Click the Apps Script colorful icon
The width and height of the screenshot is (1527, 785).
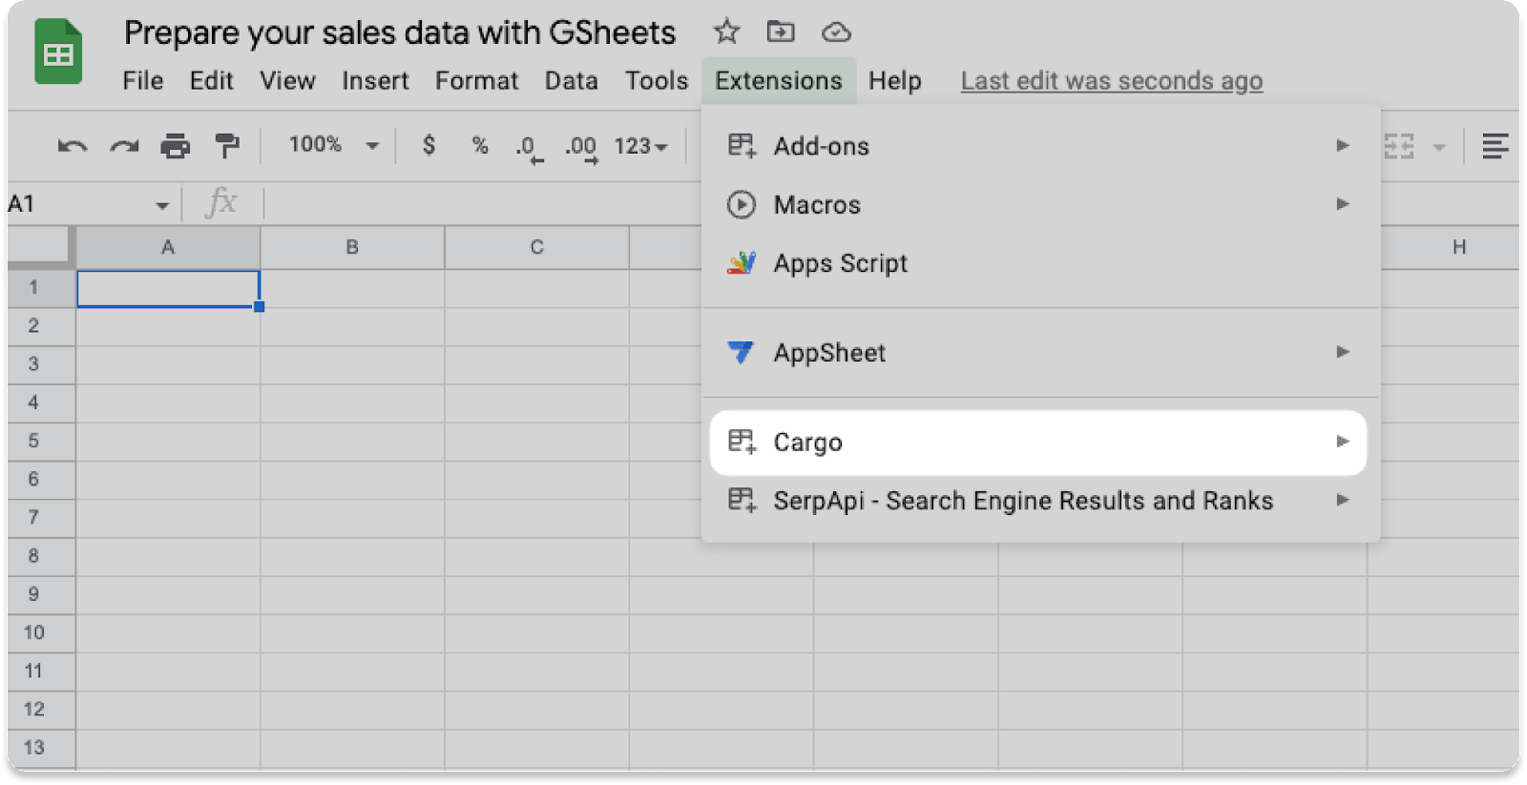742,262
